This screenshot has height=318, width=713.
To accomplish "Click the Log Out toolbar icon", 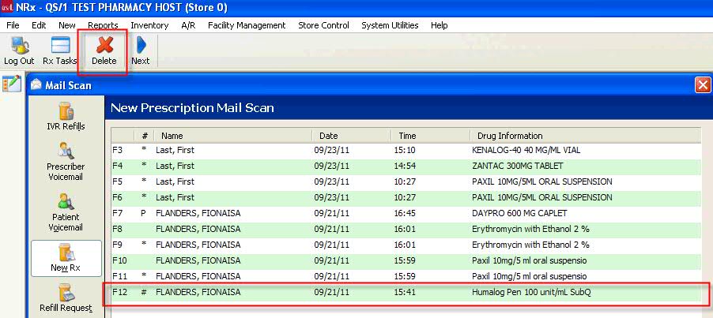I will click(19, 51).
